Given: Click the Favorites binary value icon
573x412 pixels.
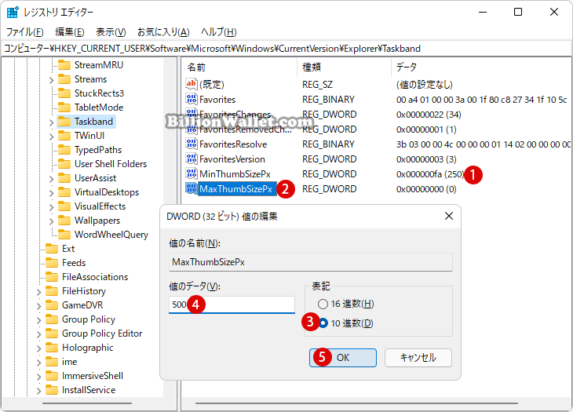Looking at the screenshot, I should coord(191,100).
